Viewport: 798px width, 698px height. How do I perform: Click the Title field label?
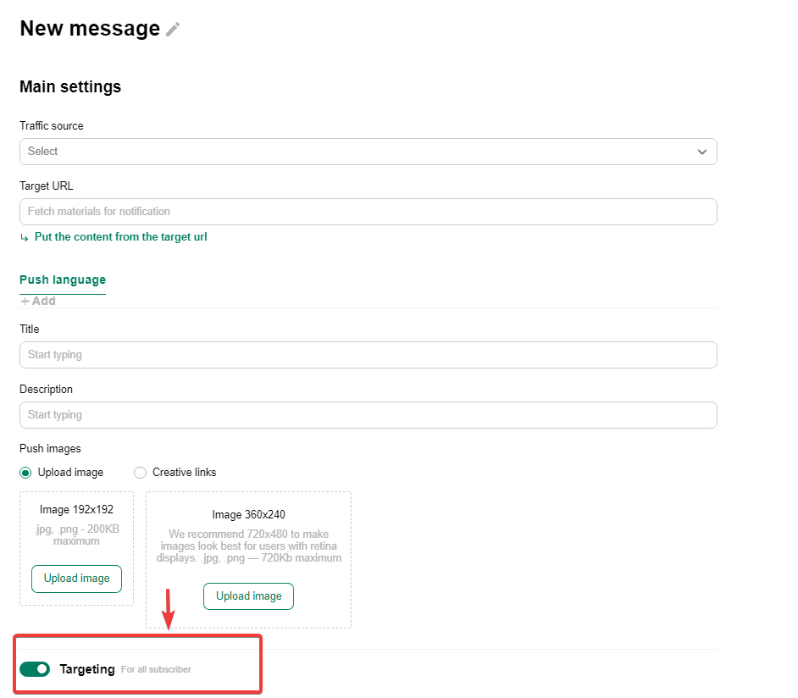point(30,330)
